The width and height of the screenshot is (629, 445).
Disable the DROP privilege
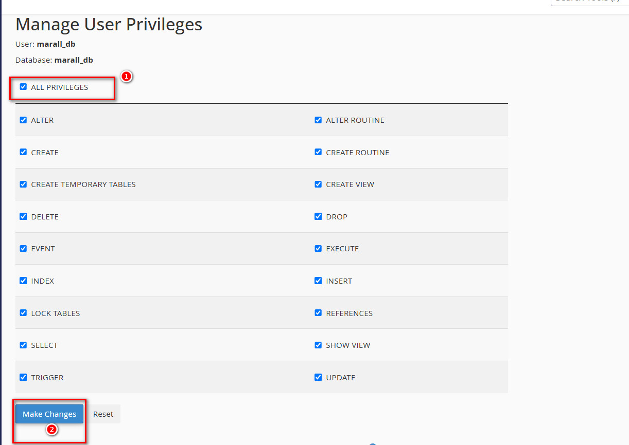(x=318, y=216)
